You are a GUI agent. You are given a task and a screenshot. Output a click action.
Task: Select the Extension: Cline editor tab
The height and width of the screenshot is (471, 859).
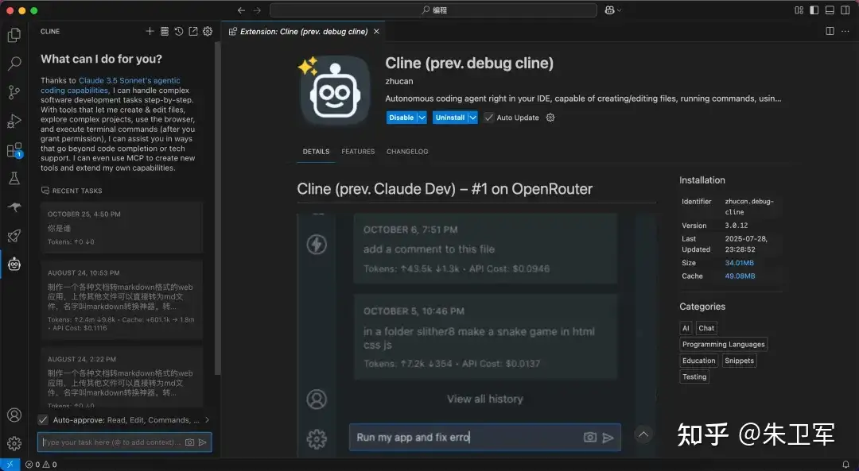tap(304, 31)
